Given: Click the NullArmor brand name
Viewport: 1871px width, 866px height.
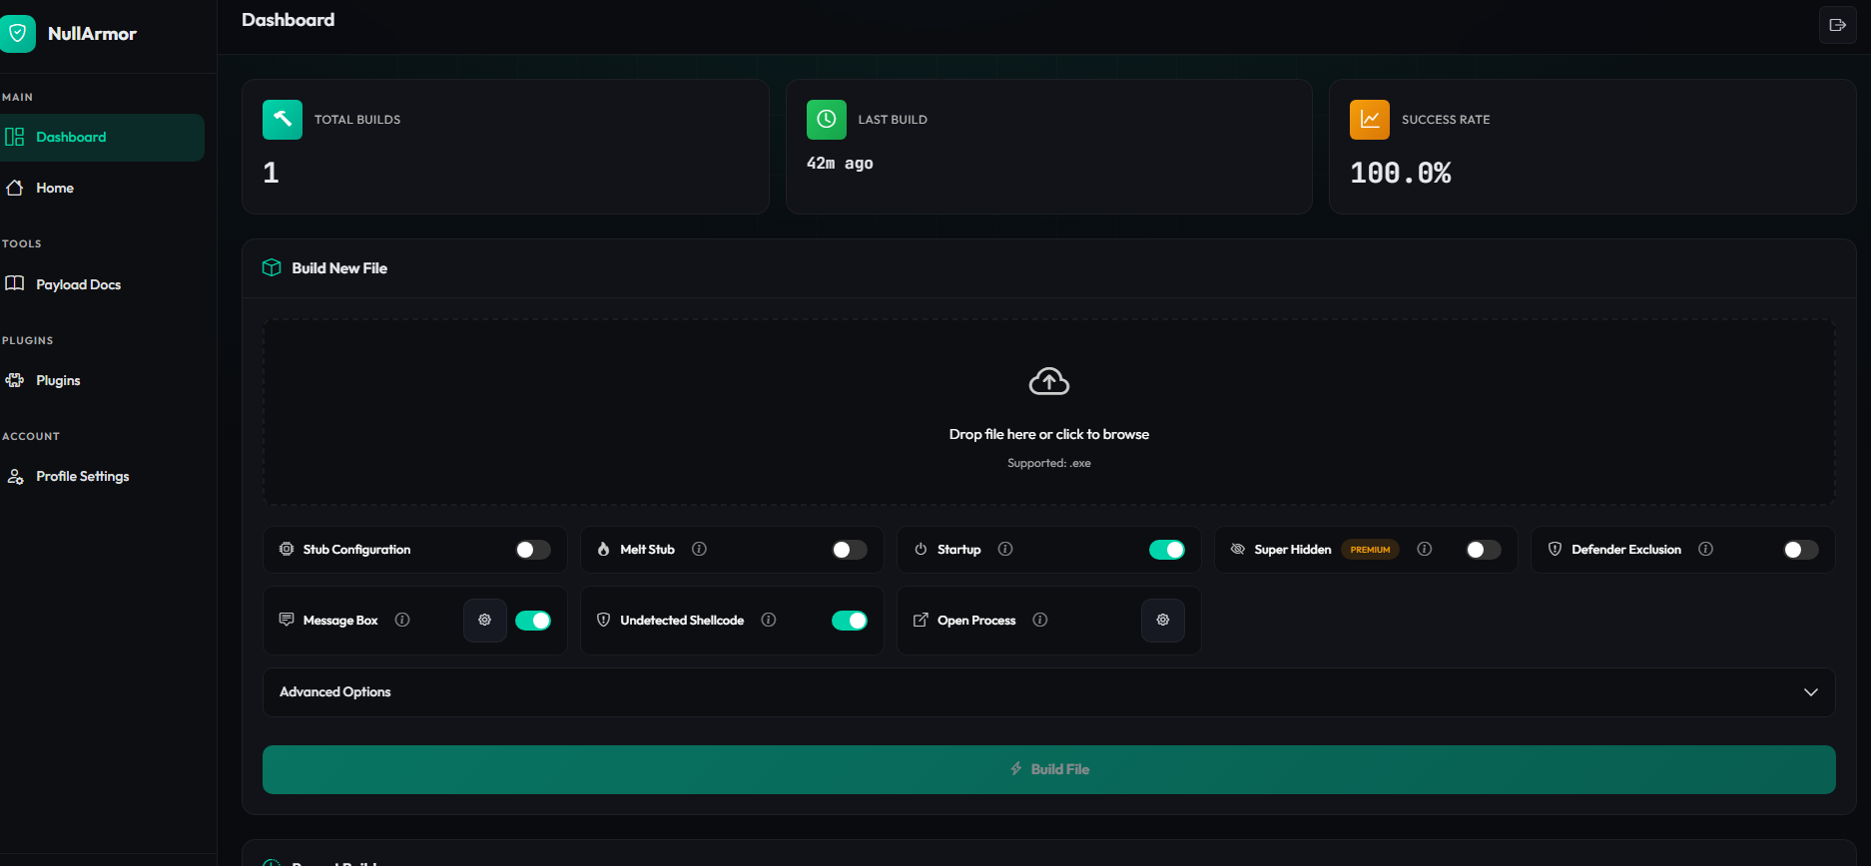Looking at the screenshot, I should click(92, 34).
